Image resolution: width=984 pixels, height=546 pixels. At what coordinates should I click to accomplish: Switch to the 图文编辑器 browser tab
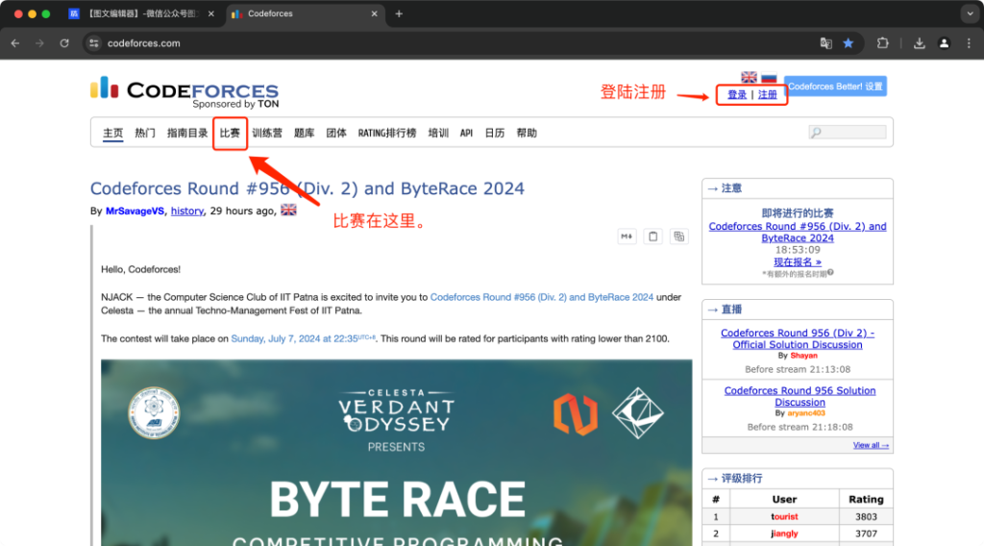[139, 13]
